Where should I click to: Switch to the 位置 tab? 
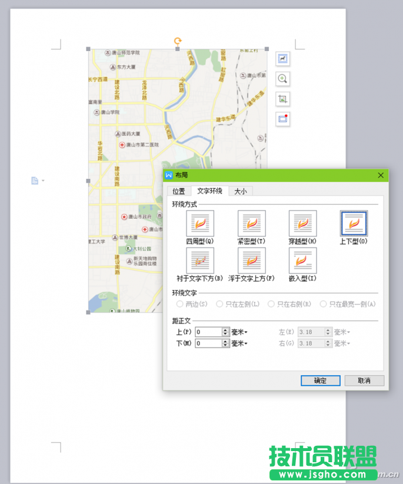[179, 191]
